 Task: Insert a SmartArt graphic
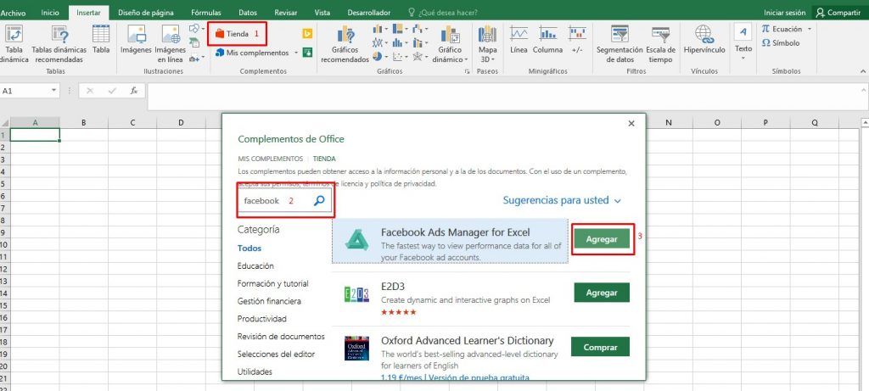pyautogui.click(x=194, y=42)
